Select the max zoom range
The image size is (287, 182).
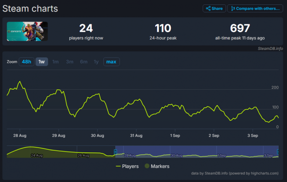click(111, 62)
